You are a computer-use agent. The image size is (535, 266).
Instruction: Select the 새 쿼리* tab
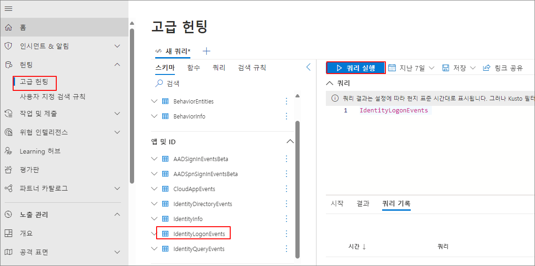coord(173,51)
